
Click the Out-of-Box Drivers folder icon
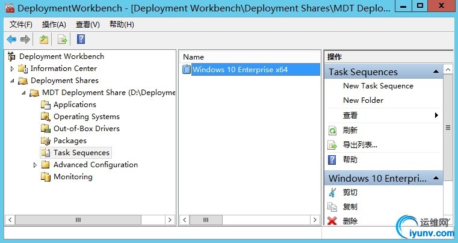click(x=46, y=129)
